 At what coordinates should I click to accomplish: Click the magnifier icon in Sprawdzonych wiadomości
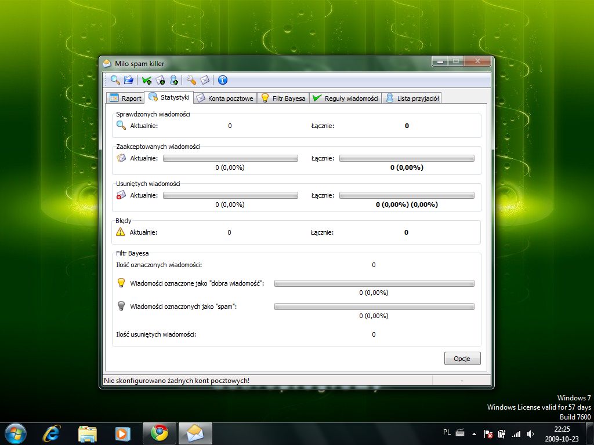(x=121, y=125)
